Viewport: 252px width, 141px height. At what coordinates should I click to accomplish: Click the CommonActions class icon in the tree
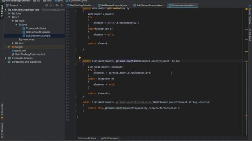tap(24, 28)
